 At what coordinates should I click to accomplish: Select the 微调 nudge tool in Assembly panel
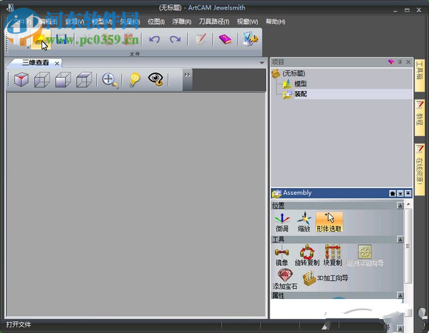tap(282, 223)
